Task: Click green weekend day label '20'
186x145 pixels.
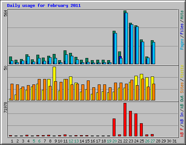Action: [x=114, y=141]
